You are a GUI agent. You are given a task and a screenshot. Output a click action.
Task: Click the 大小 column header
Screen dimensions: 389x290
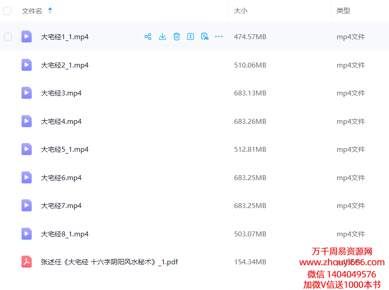click(x=241, y=11)
